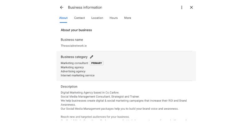This screenshot has height=125, width=250.
Task: Go back using the left arrow
Action: pyautogui.click(x=62, y=7)
